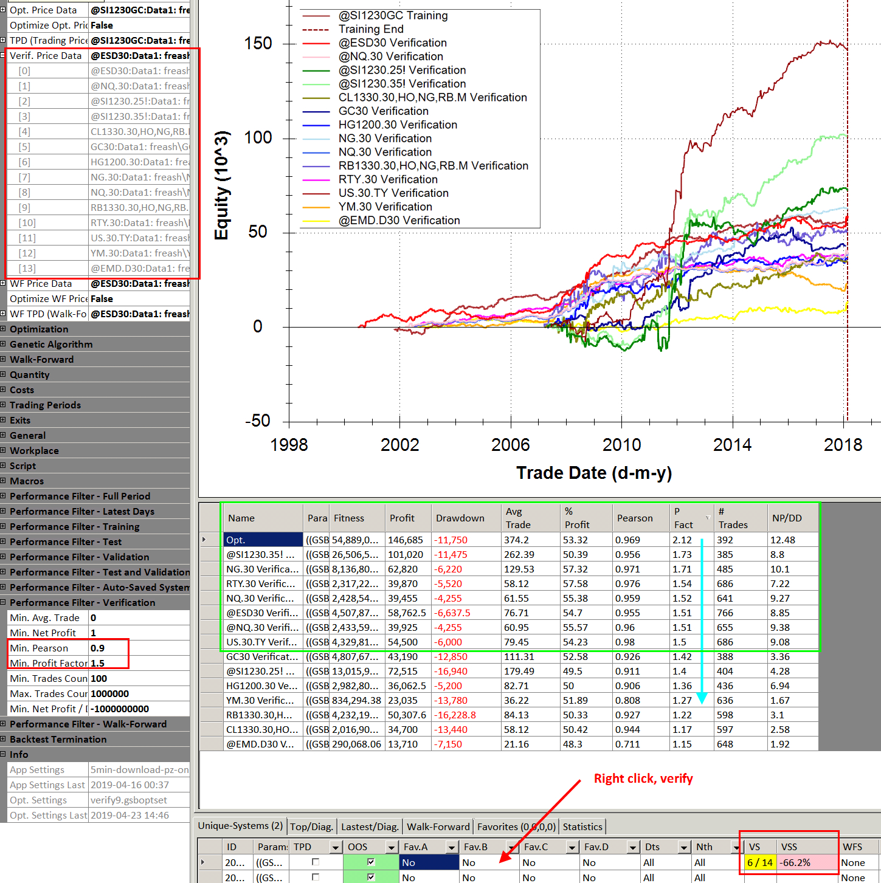Click the sort indicator in P Fact column header
This screenshot has width=881, height=883.
708,518
